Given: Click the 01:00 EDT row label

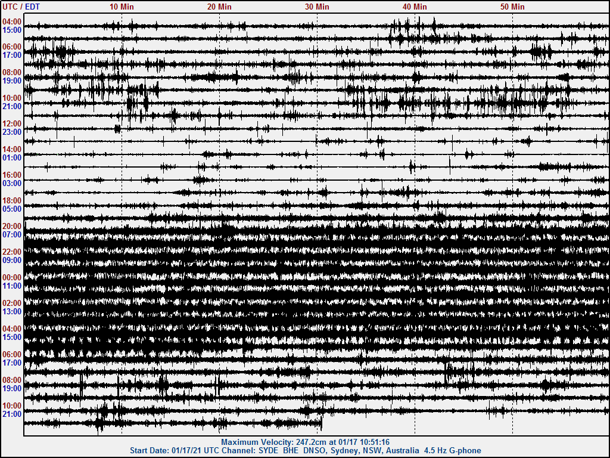Looking at the screenshot, I should tap(12, 157).
